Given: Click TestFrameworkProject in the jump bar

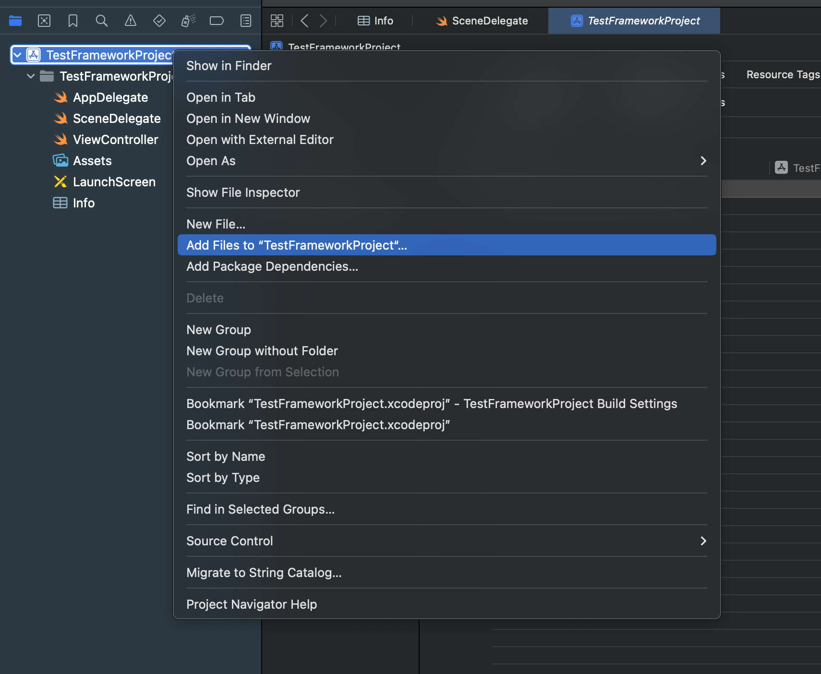Looking at the screenshot, I should pyautogui.click(x=344, y=47).
